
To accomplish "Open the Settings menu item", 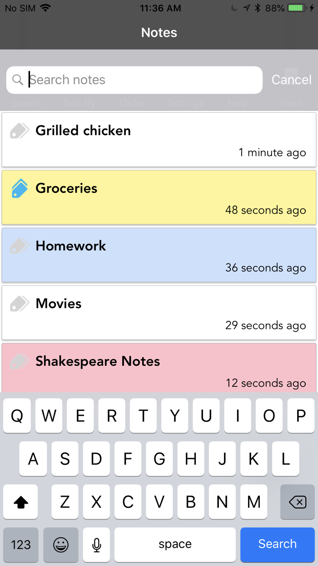I will point(185,103).
